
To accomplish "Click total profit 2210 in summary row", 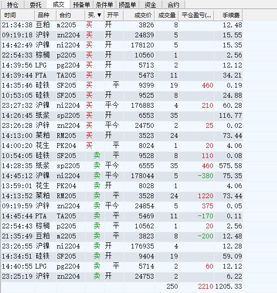I will (205, 286).
